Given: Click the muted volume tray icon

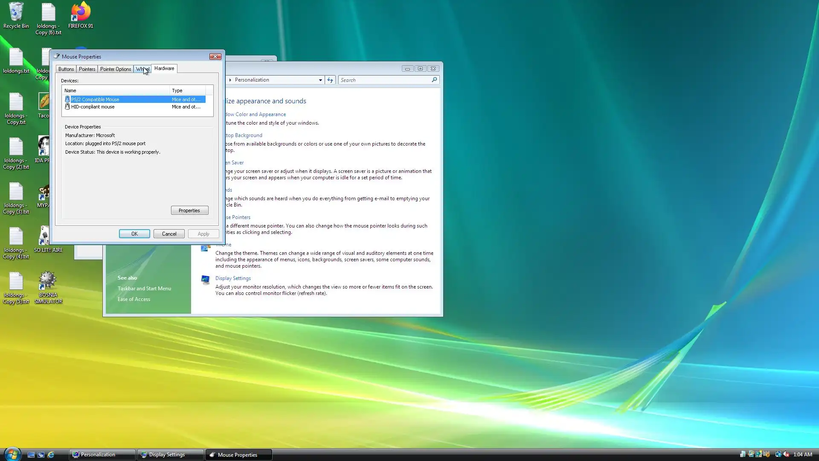Looking at the screenshot, I should pyautogui.click(x=786, y=454).
